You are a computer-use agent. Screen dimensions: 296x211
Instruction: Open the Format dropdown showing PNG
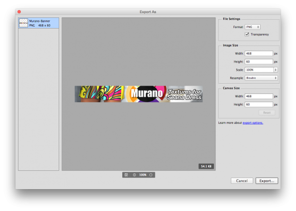point(253,27)
